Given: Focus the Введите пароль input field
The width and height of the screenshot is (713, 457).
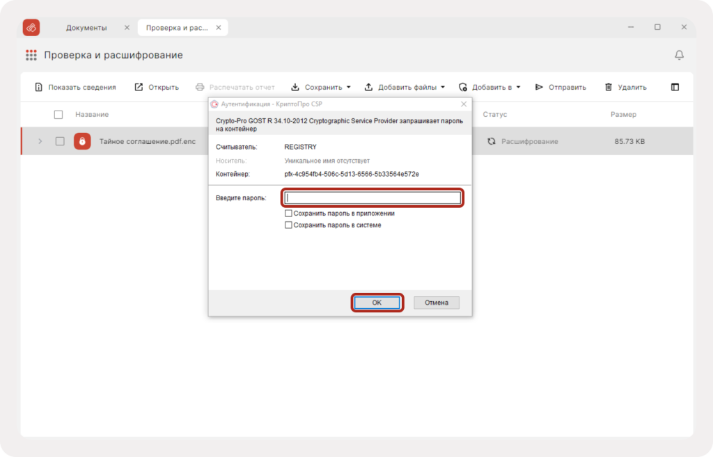Looking at the screenshot, I should point(373,198).
